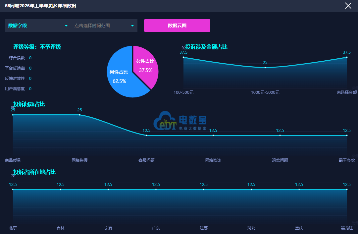Image resolution: width=358 pixels, height=234 pixels.
Task: Click the 退款问题 axis label
Action: pos(280,160)
